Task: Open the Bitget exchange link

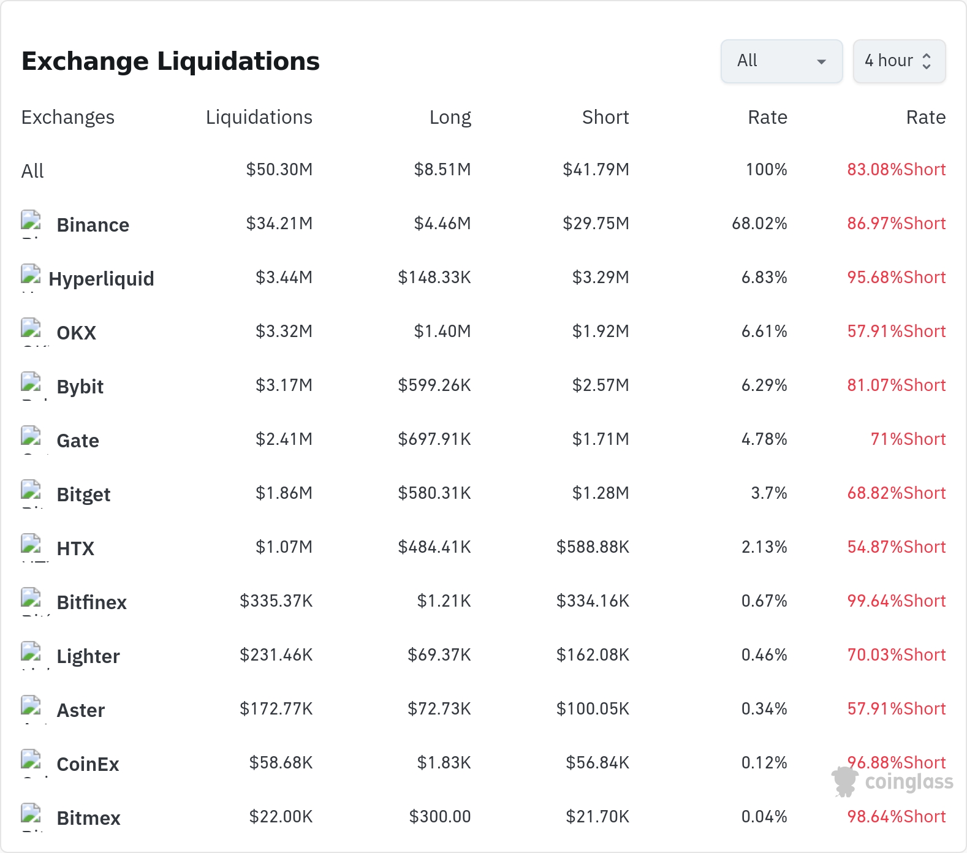Action: coord(83,495)
